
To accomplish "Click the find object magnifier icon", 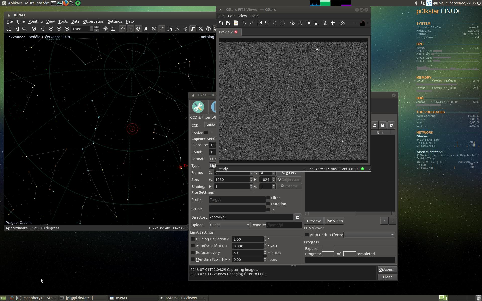I will (24, 29).
